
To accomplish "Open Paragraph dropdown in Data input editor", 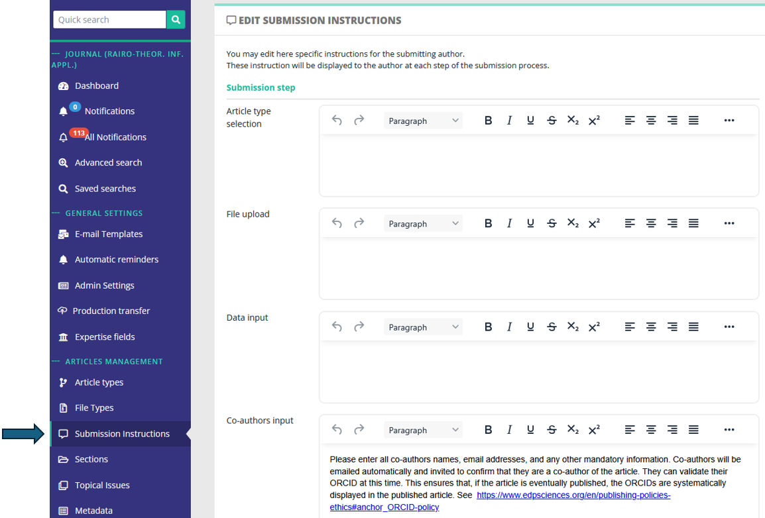I will [423, 327].
